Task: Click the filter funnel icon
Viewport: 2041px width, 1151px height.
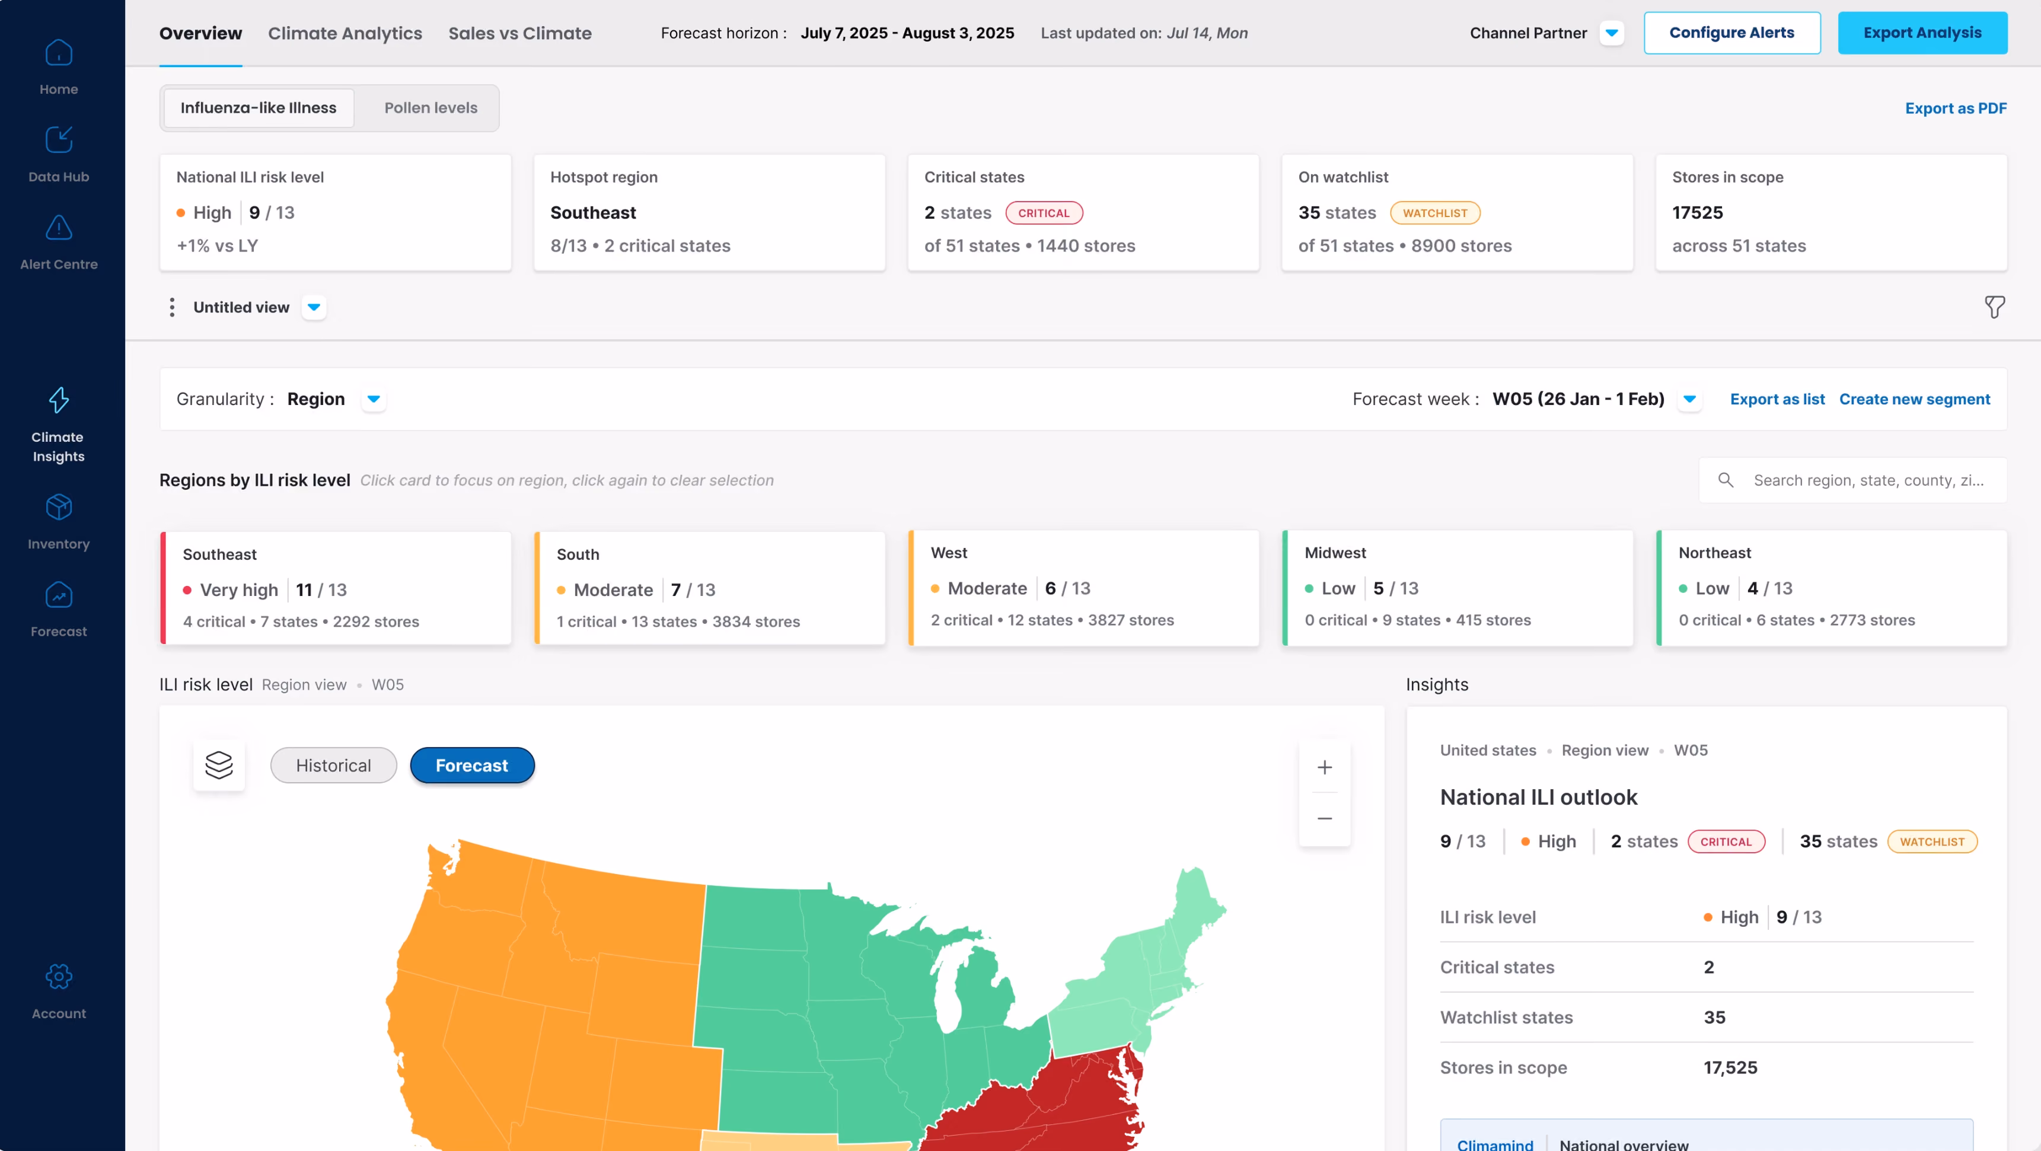Action: tap(1994, 307)
